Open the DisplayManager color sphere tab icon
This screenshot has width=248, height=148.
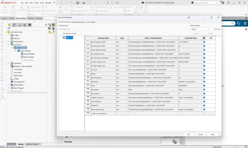(x=29, y=25)
